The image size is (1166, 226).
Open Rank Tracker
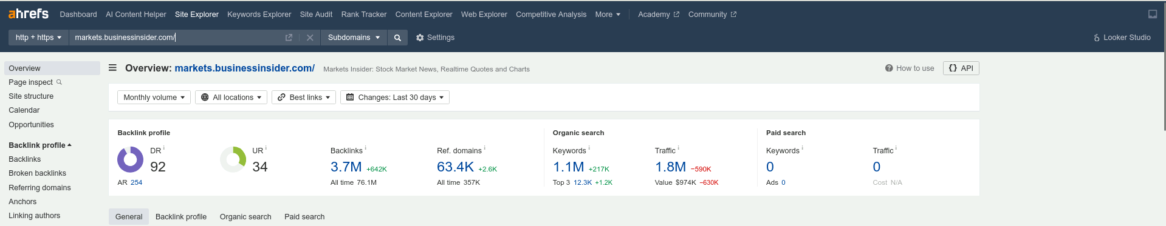364,14
